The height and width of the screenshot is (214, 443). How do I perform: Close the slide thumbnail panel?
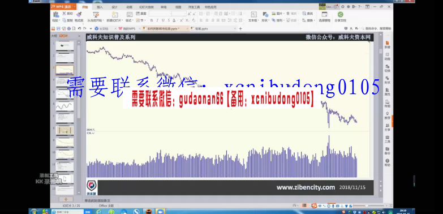click(79, 36)
